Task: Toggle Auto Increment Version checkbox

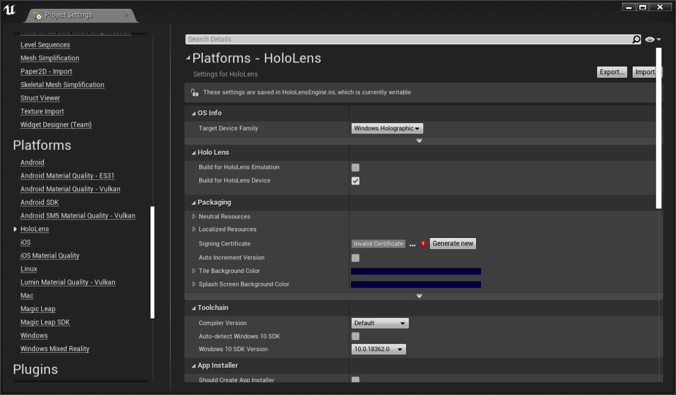Action: pos(355,258)
